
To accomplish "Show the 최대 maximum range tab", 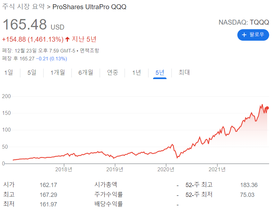I will pos(184,73).
